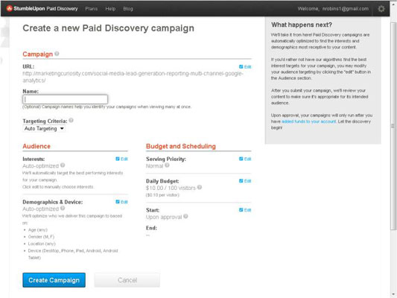The height and width of the screenshot is (298, 397).
Task: Click help icon next to daily budget amount
Action: [x=200, y=187]
